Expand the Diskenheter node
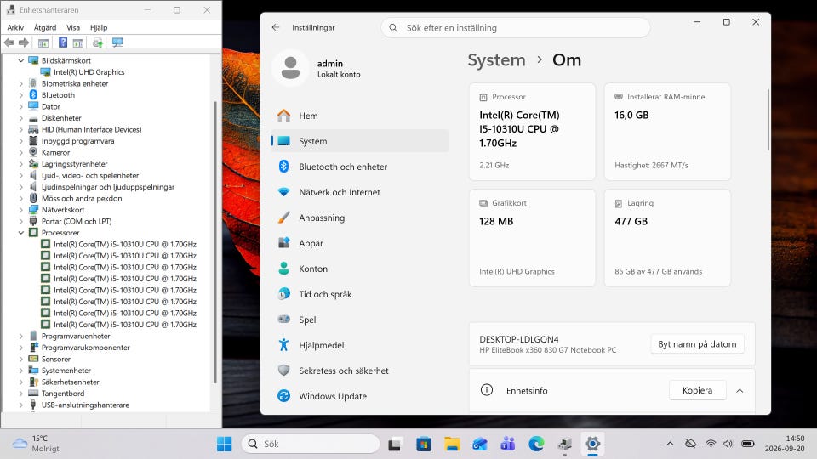The image size is (817, 459). click(x=20, y=117)
